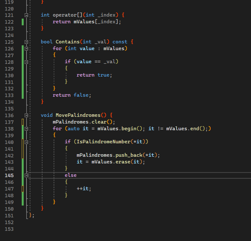Click the 'else' keyword on line 145
This screenshot has width=251, height=241.
tap(70, 175)
